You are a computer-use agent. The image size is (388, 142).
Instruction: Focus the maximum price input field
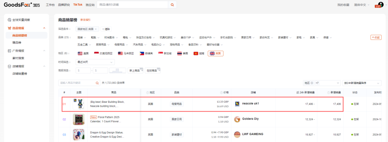click(x=101, y=70)
